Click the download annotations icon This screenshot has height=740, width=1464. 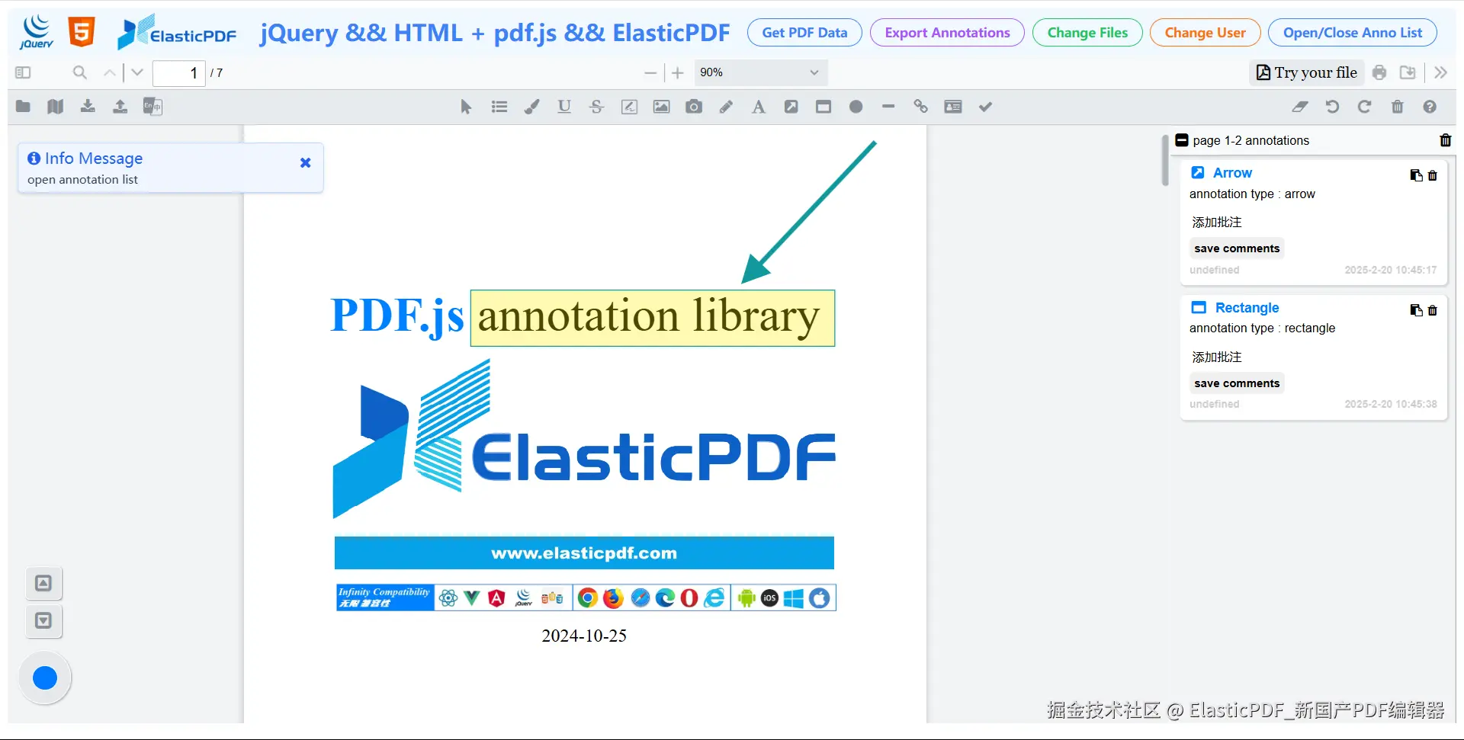pos(88,107)
